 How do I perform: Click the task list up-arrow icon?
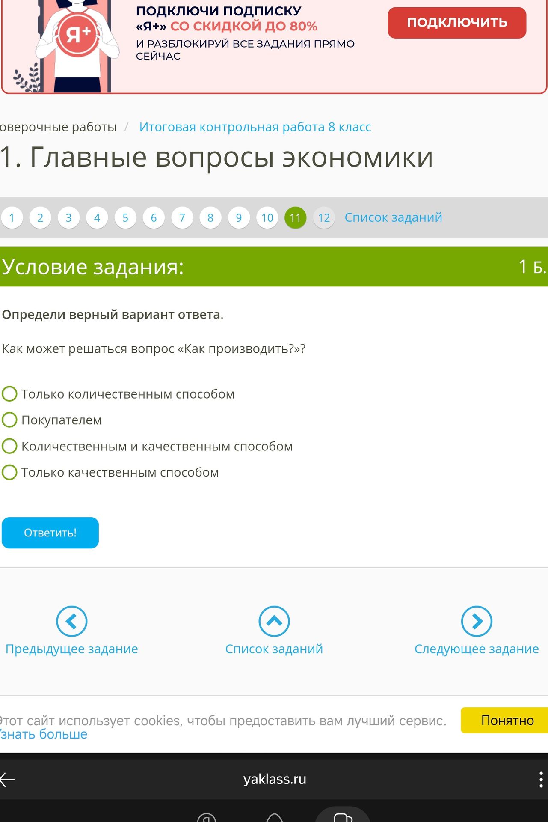point(274,621)
